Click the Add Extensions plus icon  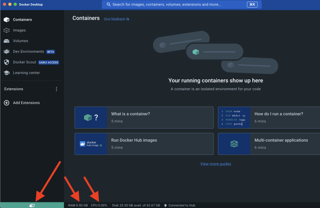click(x=6, y=103)
